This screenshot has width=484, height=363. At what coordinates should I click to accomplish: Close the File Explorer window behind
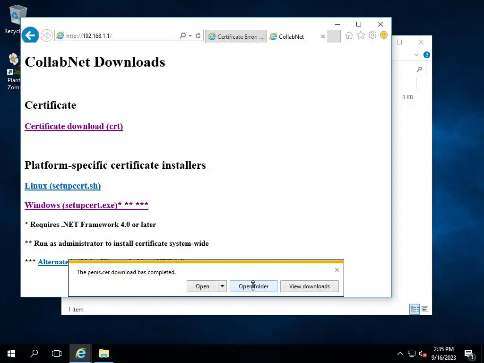[421, 42]
